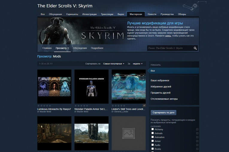229x152 pixels.
Task: Click author Master Mold under Luminous Atronachs
Action: click(45, 112)
